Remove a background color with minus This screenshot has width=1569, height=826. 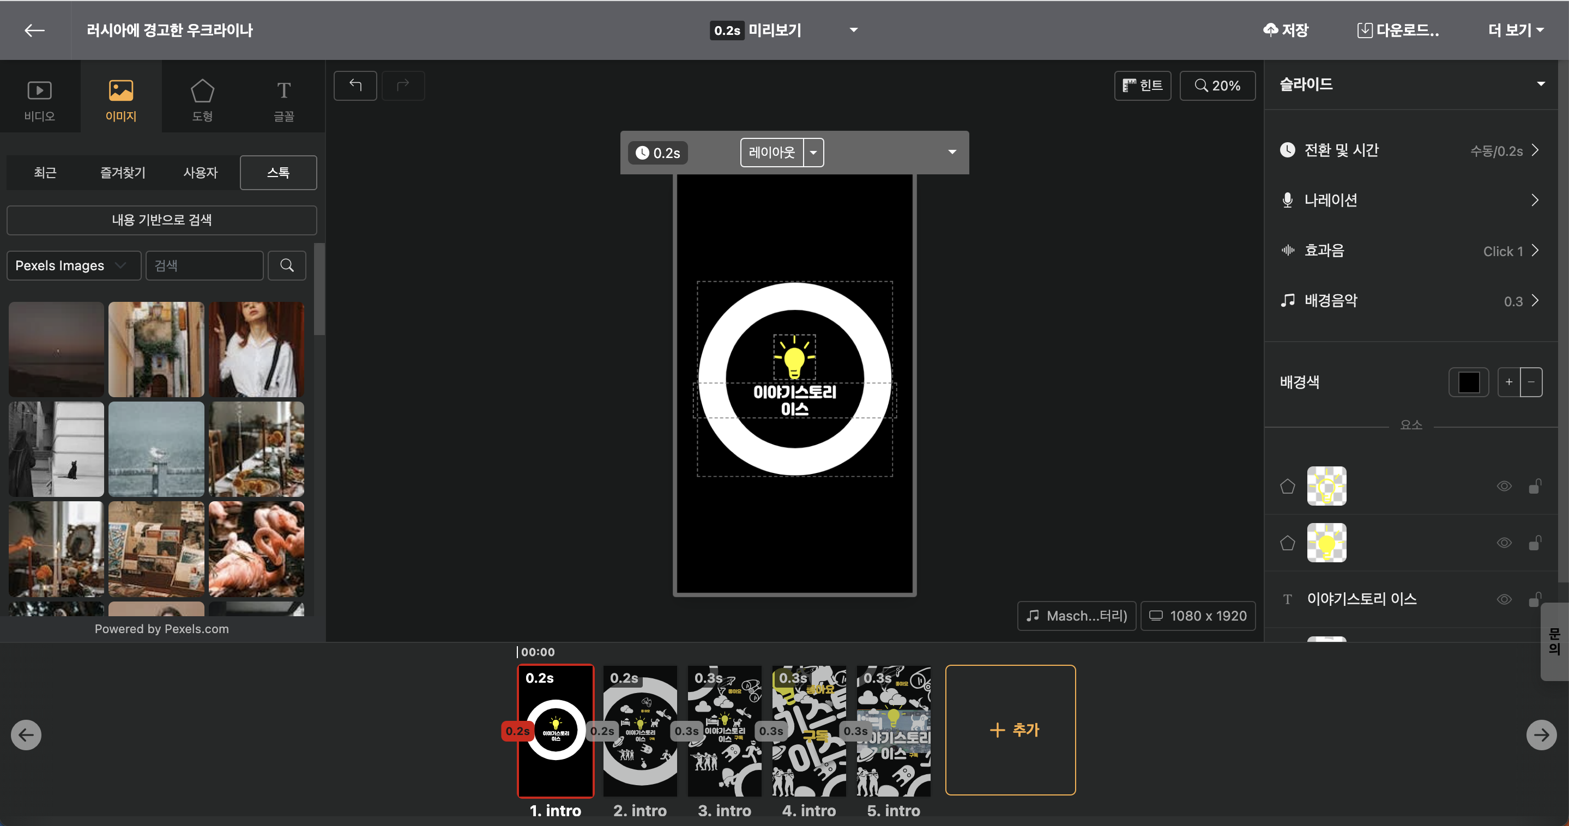click(1531, 382)
